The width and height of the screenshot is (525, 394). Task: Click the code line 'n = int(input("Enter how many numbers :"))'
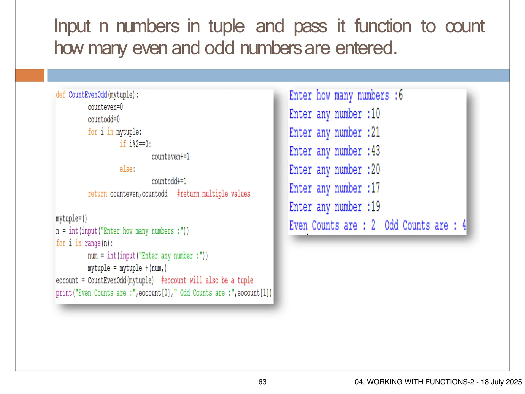[123, 231]
